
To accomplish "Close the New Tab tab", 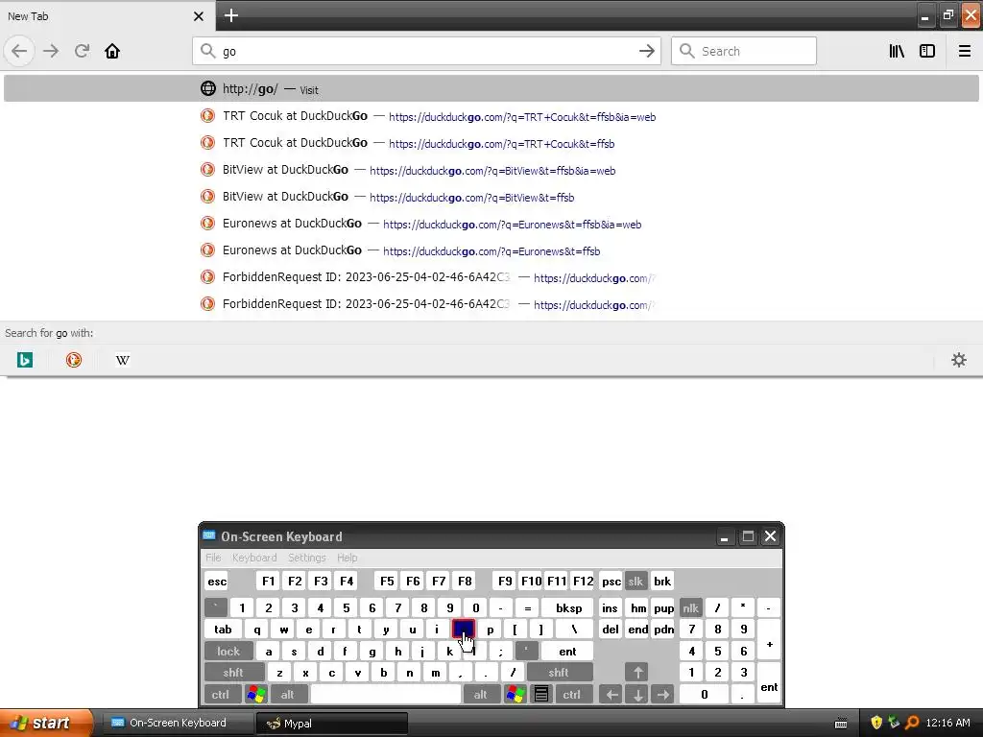I will (199, 16).
